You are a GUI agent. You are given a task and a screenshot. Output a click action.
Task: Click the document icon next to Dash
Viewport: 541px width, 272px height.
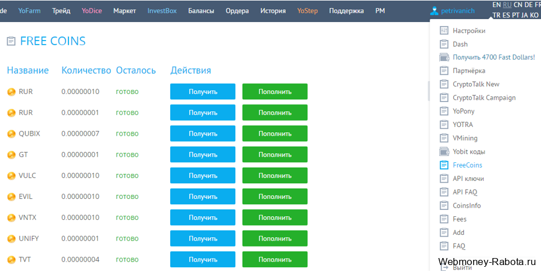[443, 44]
